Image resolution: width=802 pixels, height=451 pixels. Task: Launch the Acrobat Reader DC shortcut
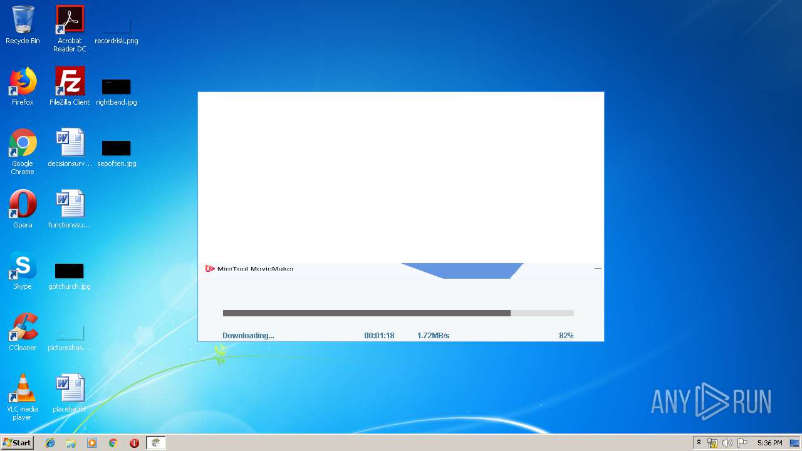70,29
